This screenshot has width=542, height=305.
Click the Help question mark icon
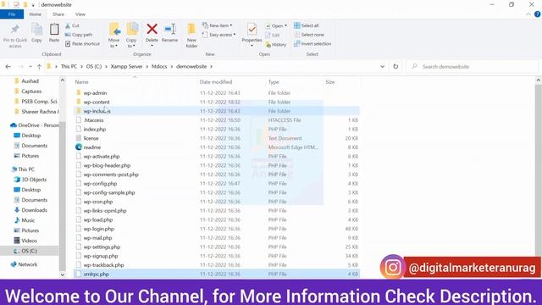click(x=537, y=14)
